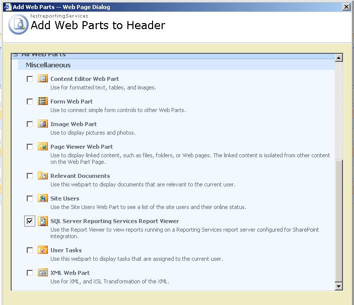Click 'Use for formatted text, tables, and images.'
354x305 pixels.
[103, 87]
